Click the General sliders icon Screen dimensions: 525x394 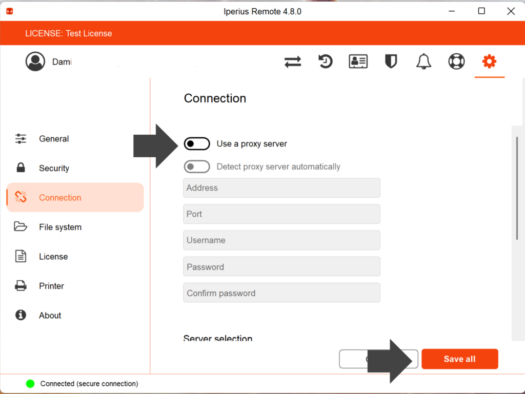click(21, 138)
